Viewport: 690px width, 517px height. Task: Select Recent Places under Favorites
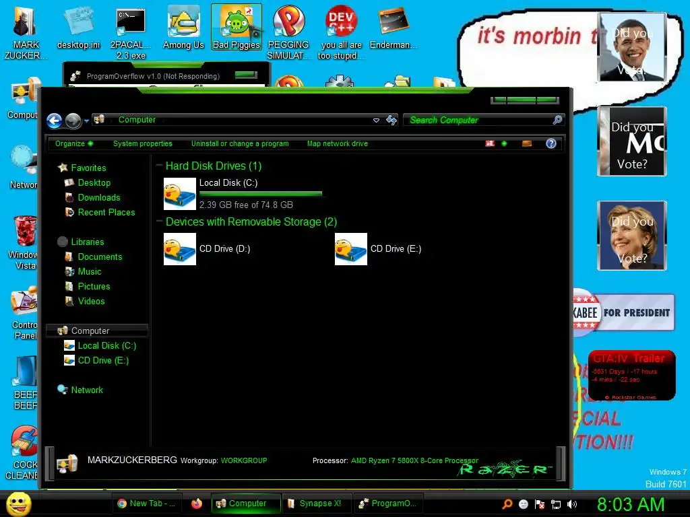point(100,212)
